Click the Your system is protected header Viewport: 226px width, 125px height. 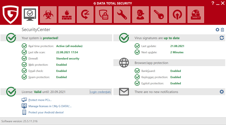pos(40,38)
